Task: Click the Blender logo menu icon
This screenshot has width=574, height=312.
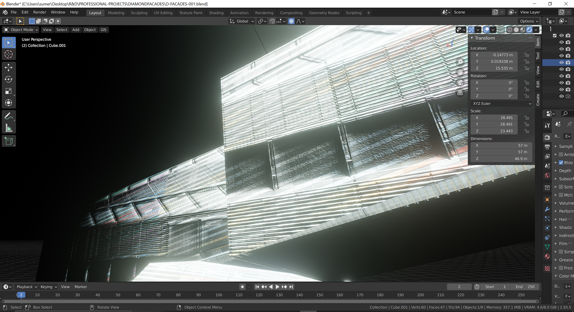Action: pyautogui.click(x=5, y=12)
